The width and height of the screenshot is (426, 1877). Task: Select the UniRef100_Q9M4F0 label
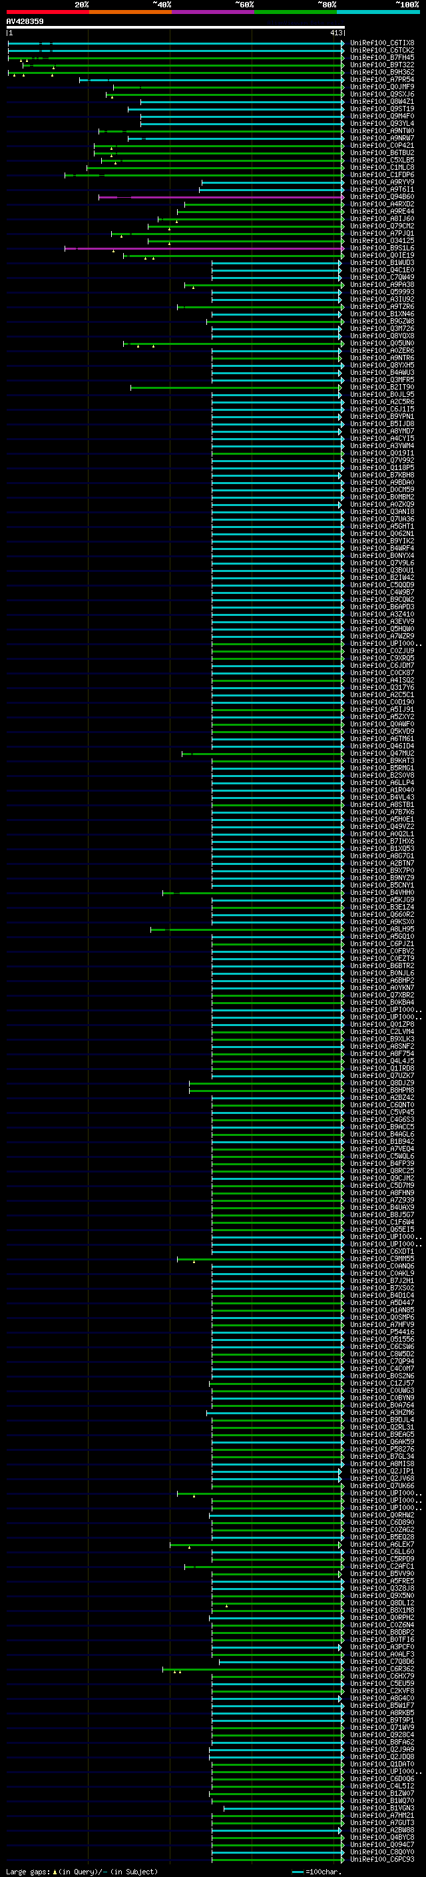tap(382, 116)
